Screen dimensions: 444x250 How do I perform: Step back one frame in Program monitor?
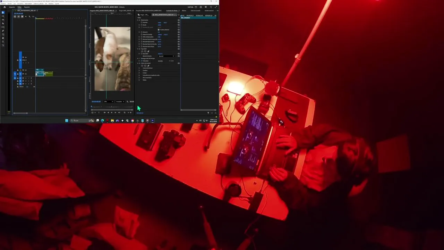click(108, 112)
